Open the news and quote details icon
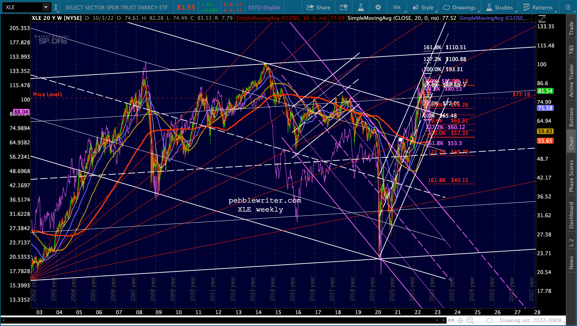 [x=344, y=7]
